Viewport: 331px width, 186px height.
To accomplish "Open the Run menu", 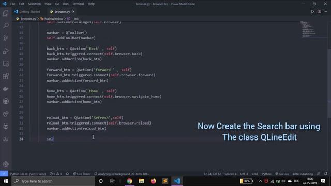I will 66,4.
